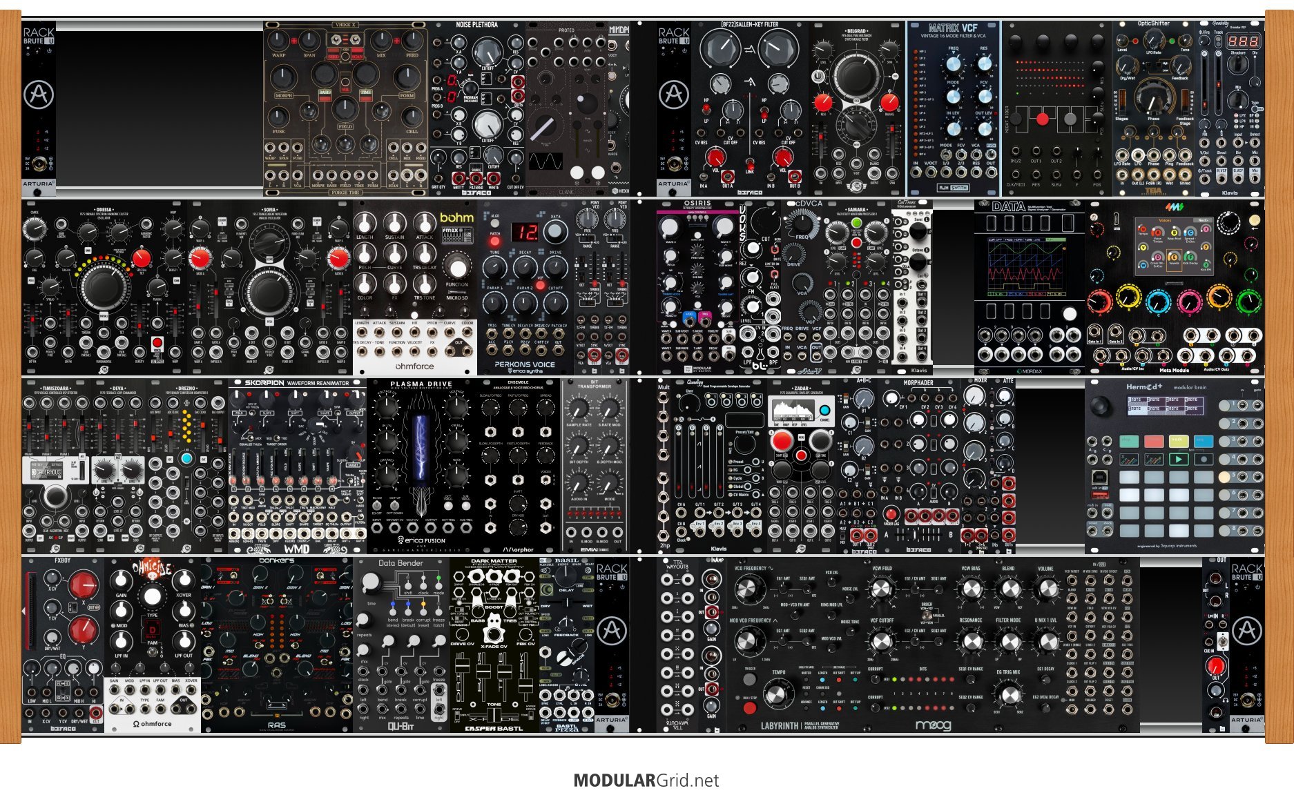Click the white TYPE knob on Ohmicide
The image size is (1294, 795).
pos(152,596)
